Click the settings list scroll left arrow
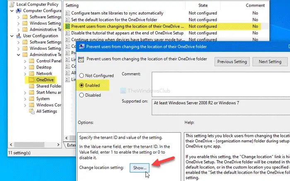 (67, 138)
